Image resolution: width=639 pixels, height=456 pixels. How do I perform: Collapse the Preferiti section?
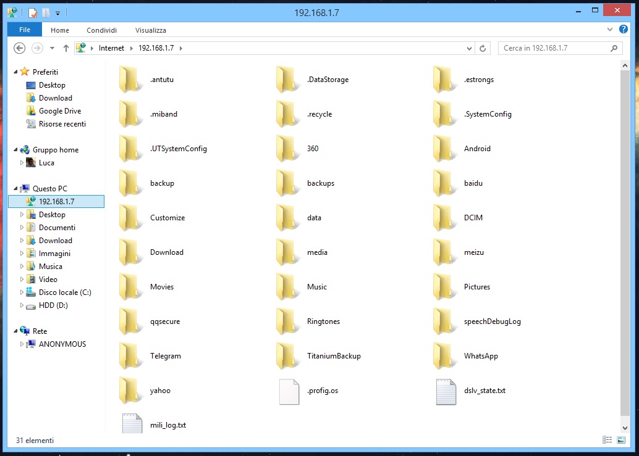15,72
